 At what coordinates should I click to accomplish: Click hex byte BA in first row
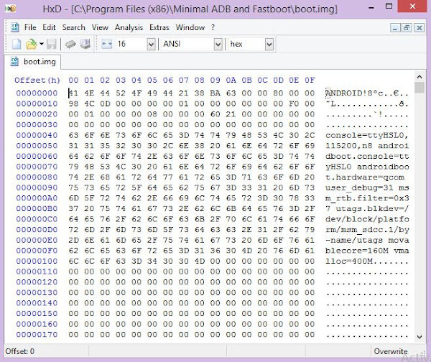point(215,93)
